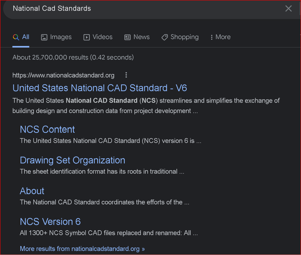Click the picture icon beside Images
This screenshot has height=255, width=301.
[x=44, y=37]
